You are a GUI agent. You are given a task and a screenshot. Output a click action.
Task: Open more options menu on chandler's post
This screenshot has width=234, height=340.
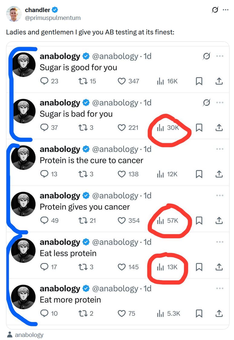click(226, 10)
